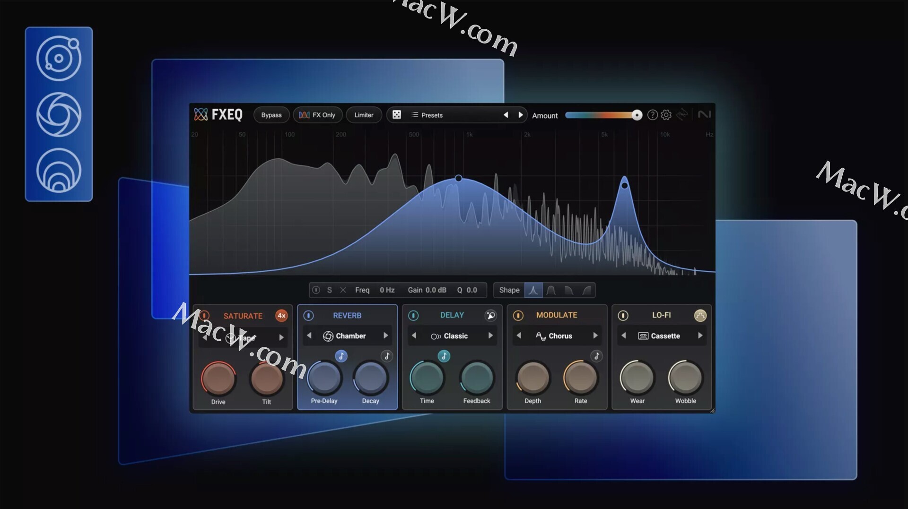The height and width of the screenshot is (509, 908).
Task: Click the 4x oversampling badge in Saturate
Action: click(x=281, y=315)
